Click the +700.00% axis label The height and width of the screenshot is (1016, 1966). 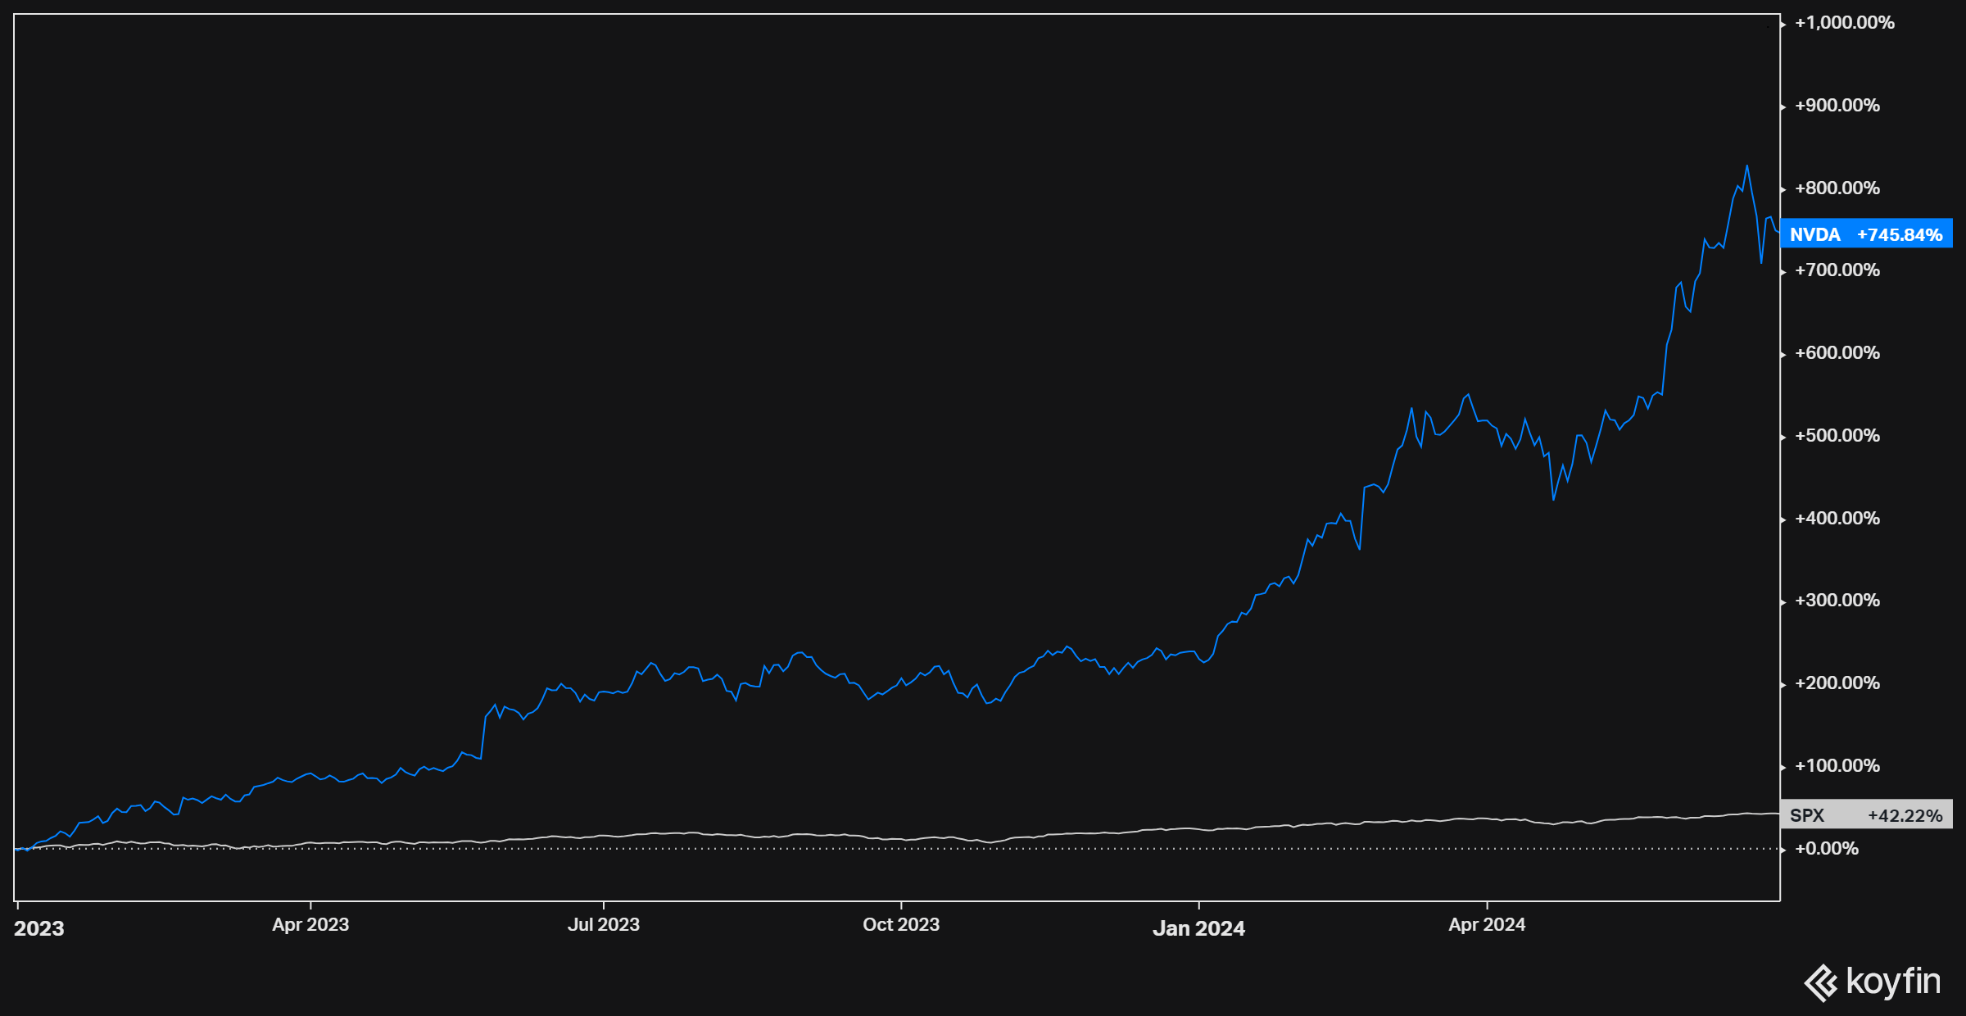pyautogui.click(x=1837, y=270)
